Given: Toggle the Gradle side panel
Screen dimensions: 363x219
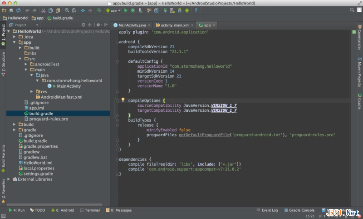Looking at the screenshot, I should click(x=359, y=103).
